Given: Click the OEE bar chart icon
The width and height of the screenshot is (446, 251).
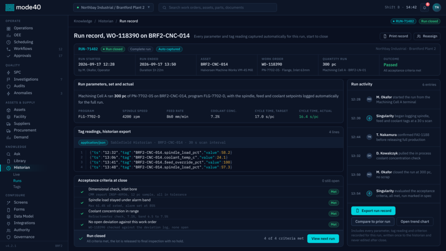Looking at the screenshot, I should [x=9, y=35].
